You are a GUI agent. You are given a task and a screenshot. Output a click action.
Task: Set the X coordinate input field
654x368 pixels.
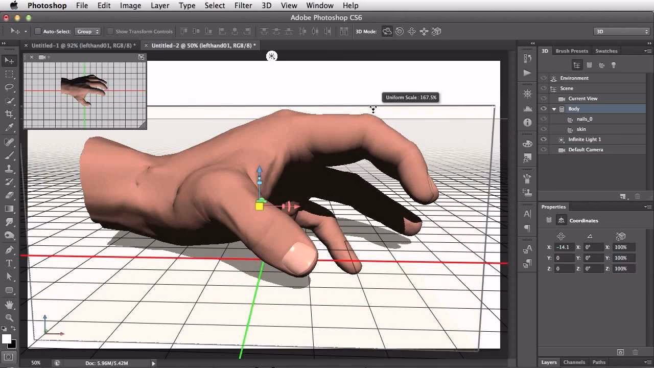[563, 247]
